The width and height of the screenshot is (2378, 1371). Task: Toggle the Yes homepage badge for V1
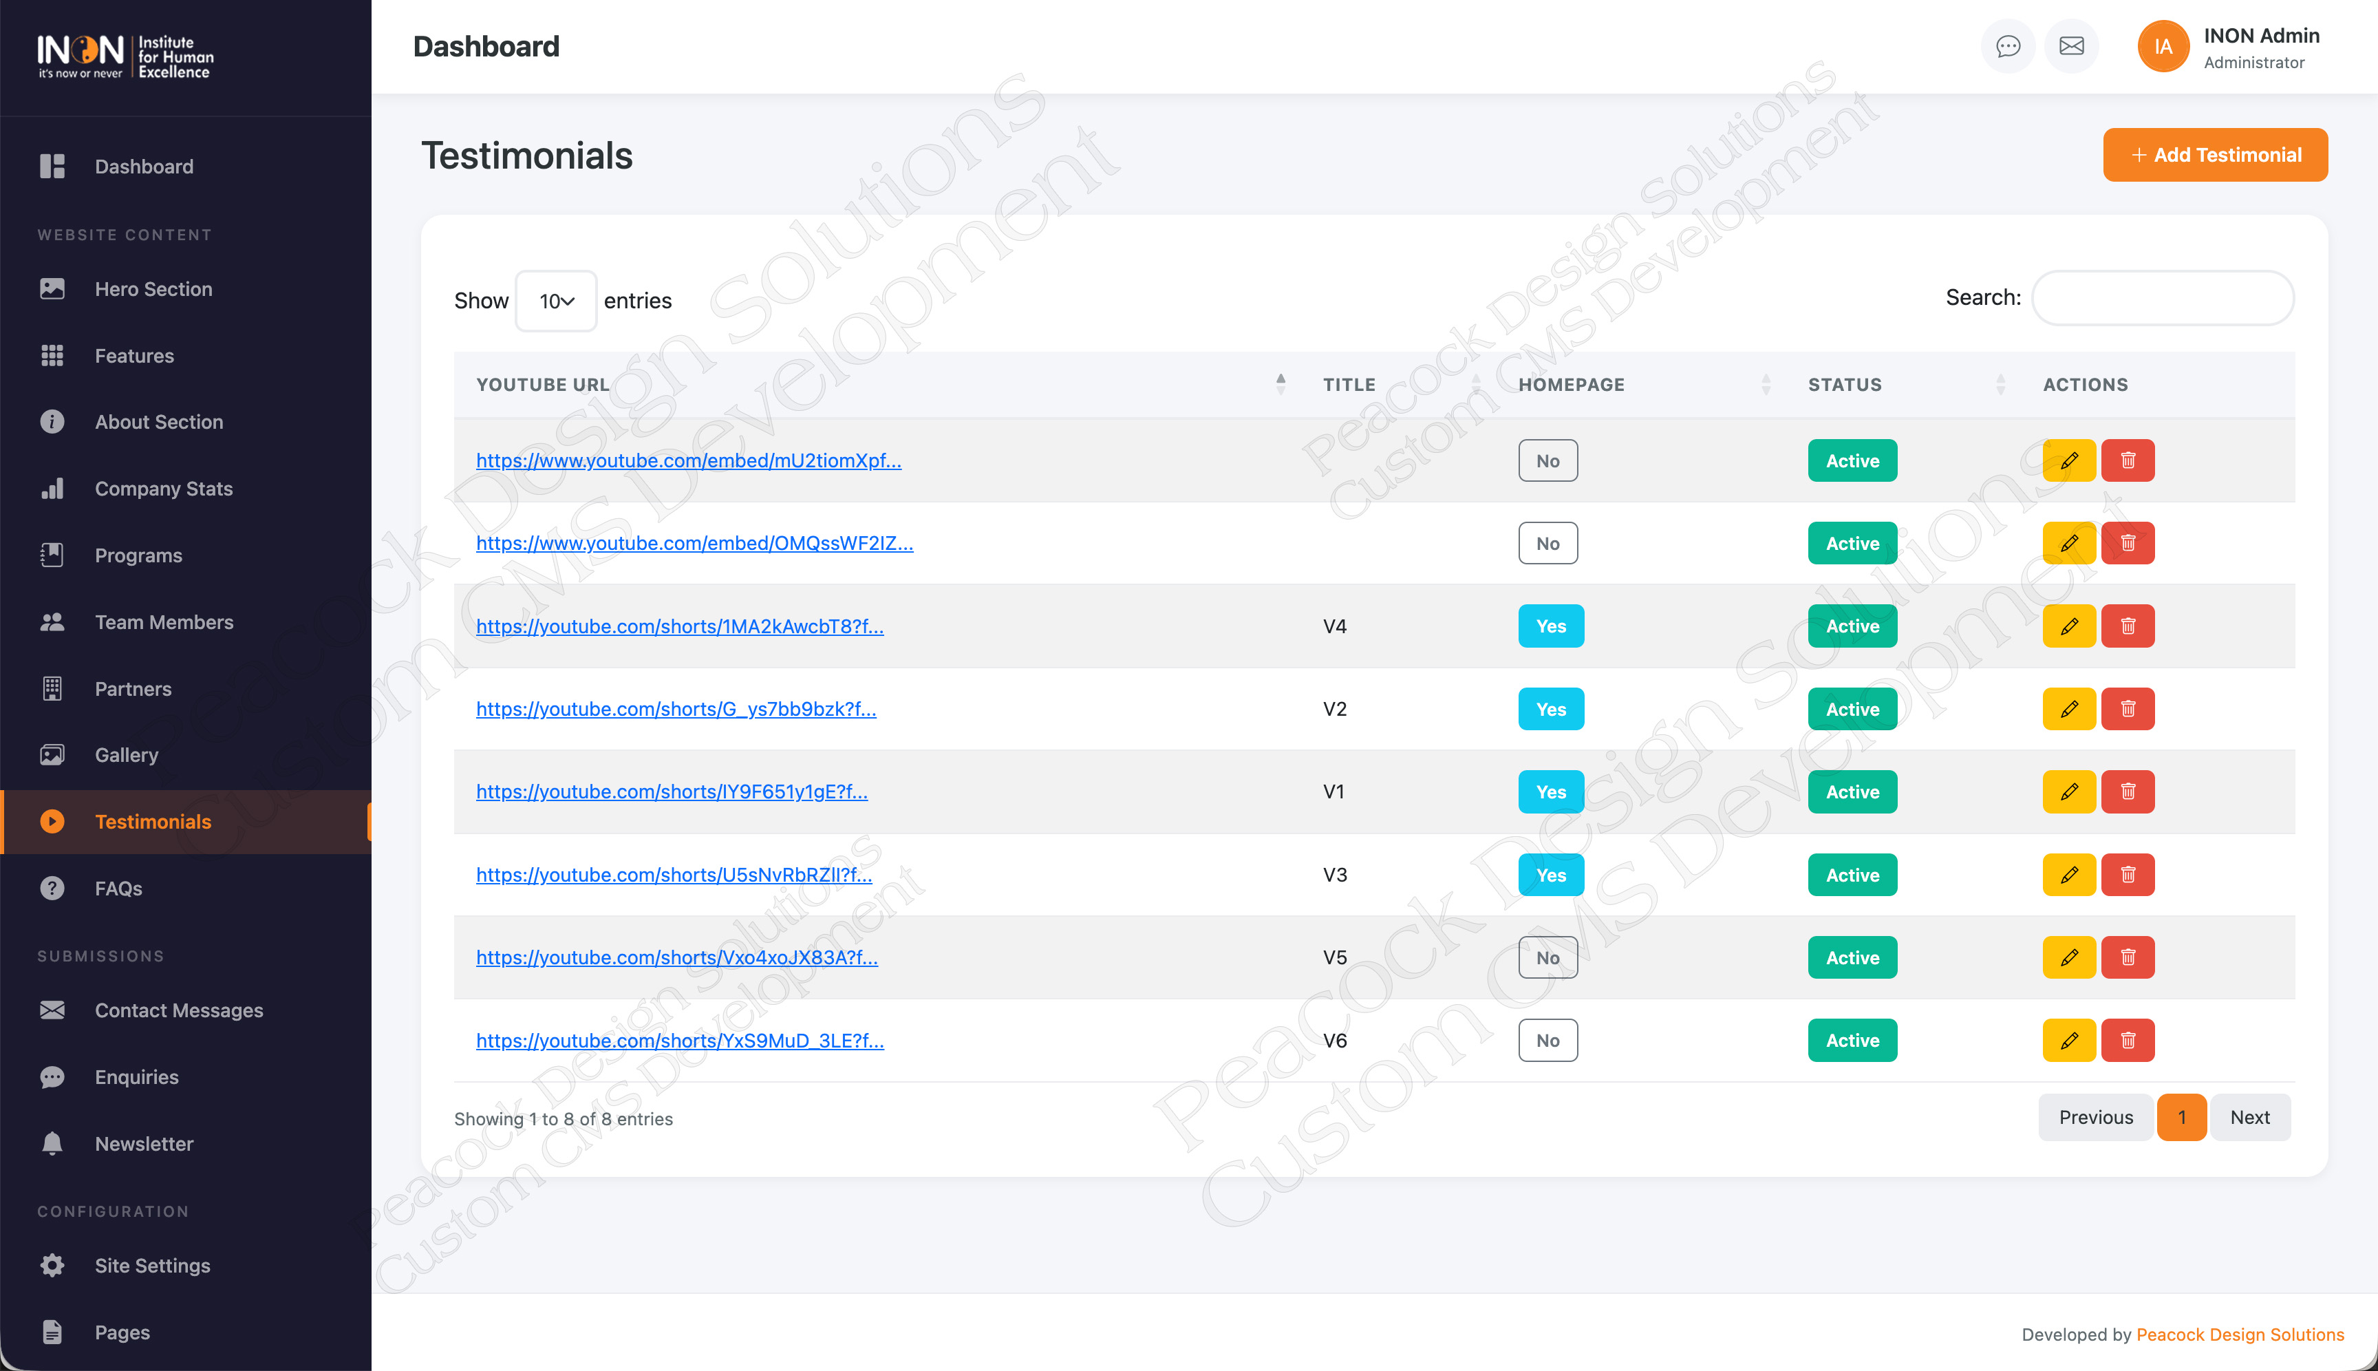tap(1550, 792)
